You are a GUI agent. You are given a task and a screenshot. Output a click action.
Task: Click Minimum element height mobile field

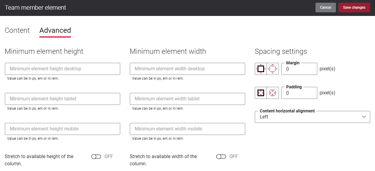[62, 129]
